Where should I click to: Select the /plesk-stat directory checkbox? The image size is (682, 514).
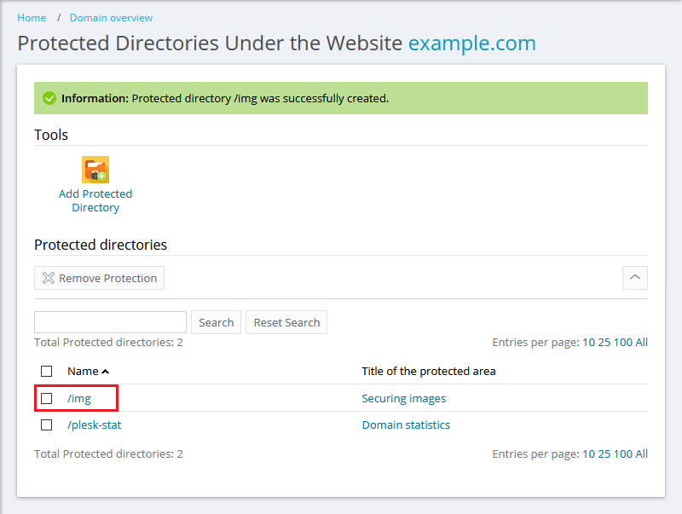47,424
